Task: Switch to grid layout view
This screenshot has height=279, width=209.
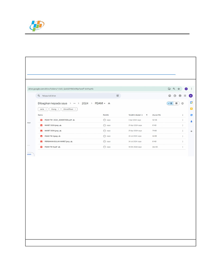Action: coord(176,103)
